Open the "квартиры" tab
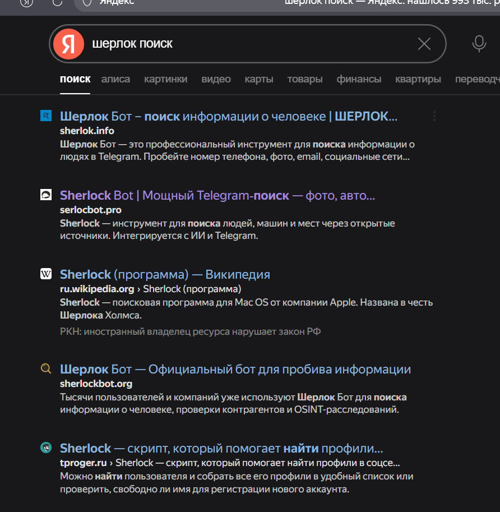Viewport: 500px width, 512px height. (418, 79)
